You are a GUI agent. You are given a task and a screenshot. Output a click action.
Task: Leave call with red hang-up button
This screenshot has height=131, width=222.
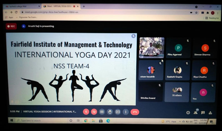click(x=135, y=112)
